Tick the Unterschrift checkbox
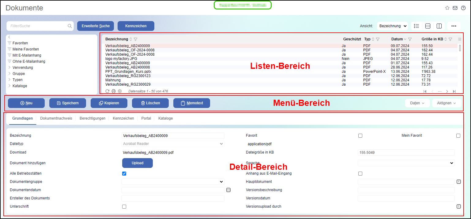 (x=124, y=206)
